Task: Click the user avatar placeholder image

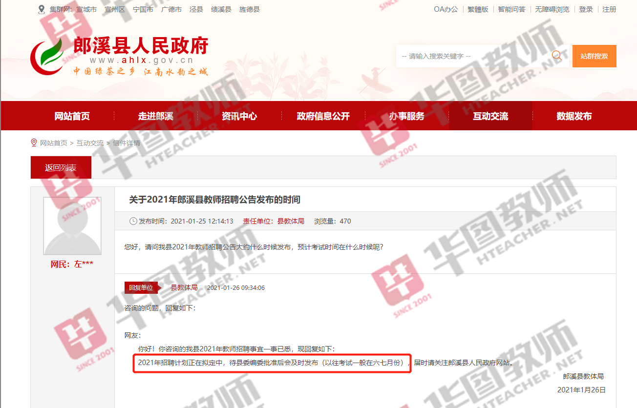Action: click(x=72, y=226)
